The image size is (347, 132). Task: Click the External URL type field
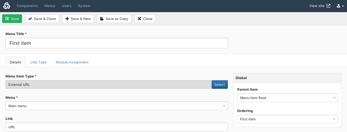point(109,84)
